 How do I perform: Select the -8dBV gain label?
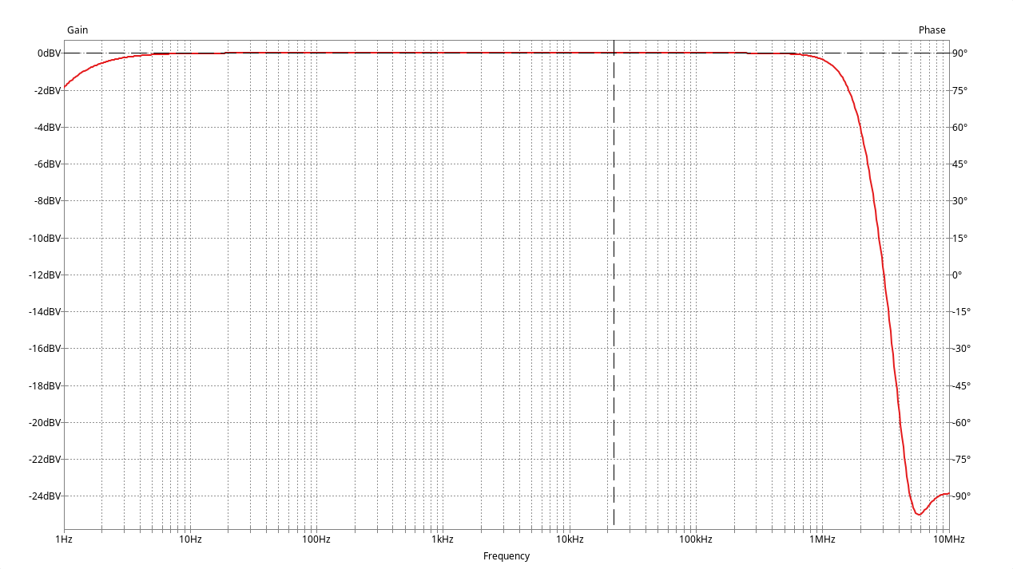[47, 201]
